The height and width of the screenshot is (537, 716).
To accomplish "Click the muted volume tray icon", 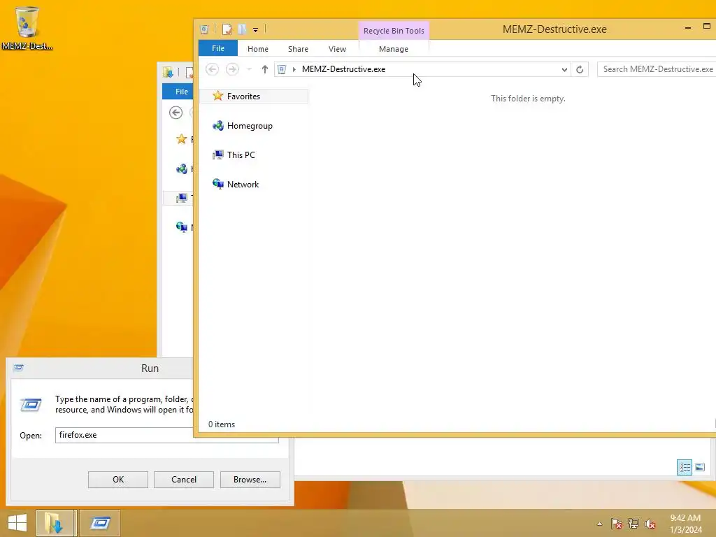I will click(650, 524).
